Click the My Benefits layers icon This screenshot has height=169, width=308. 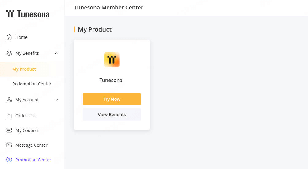tap(9, 53)
